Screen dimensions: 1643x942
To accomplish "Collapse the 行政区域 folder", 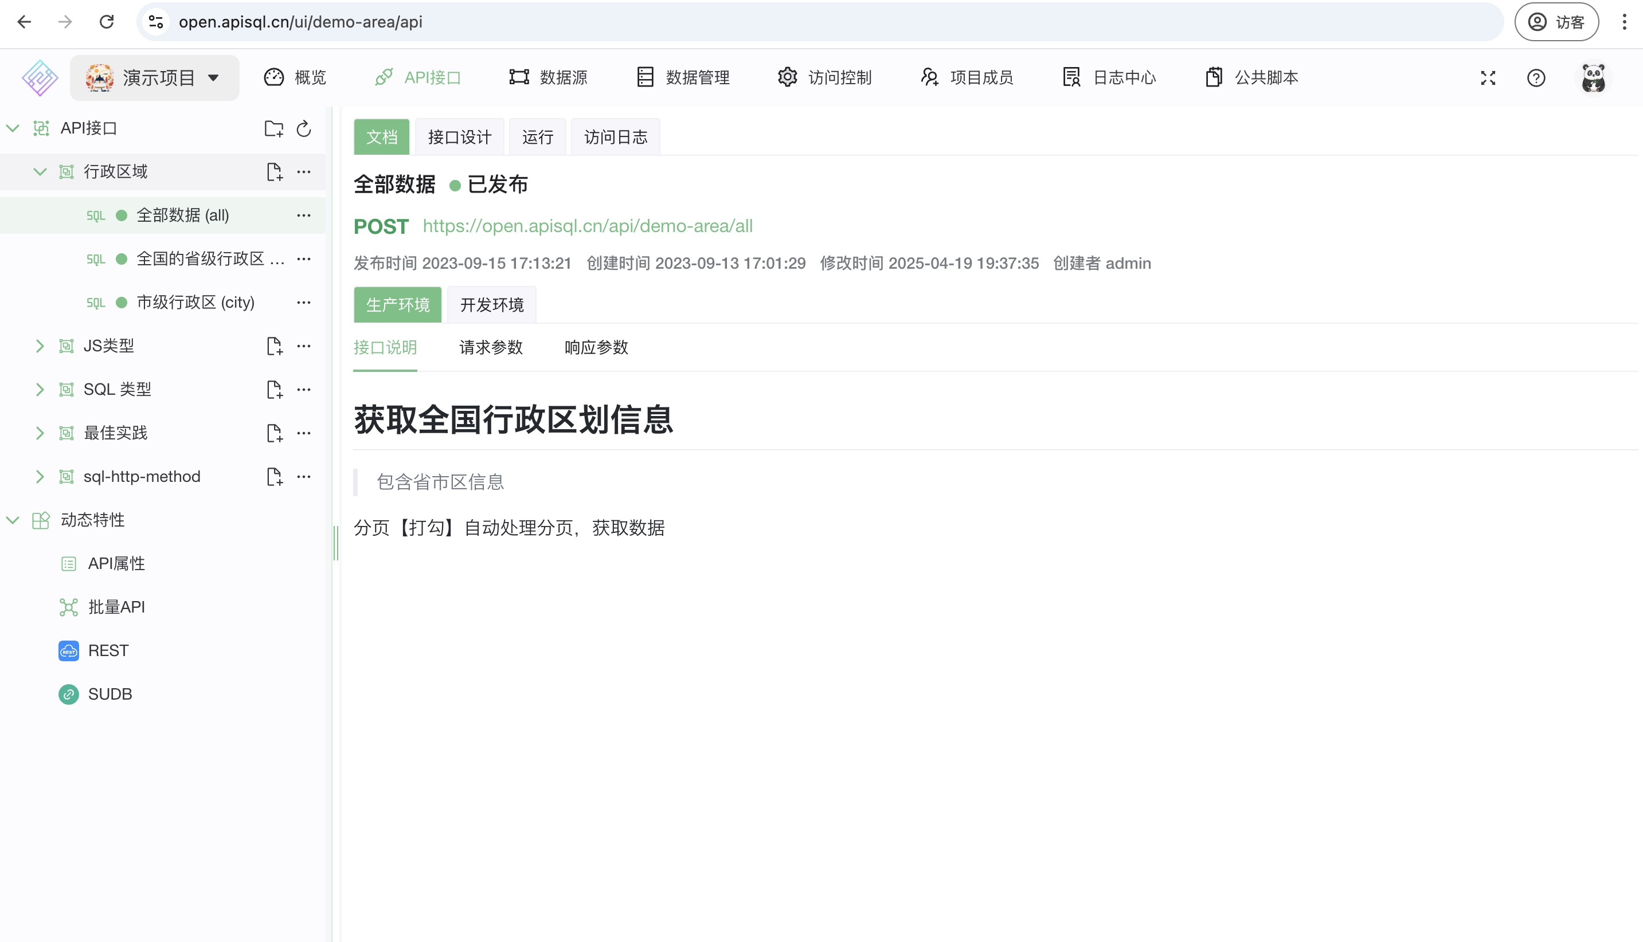I will point(40,171).
